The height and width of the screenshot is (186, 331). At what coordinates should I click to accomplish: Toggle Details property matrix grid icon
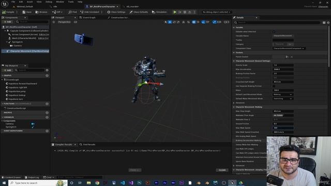324,23
